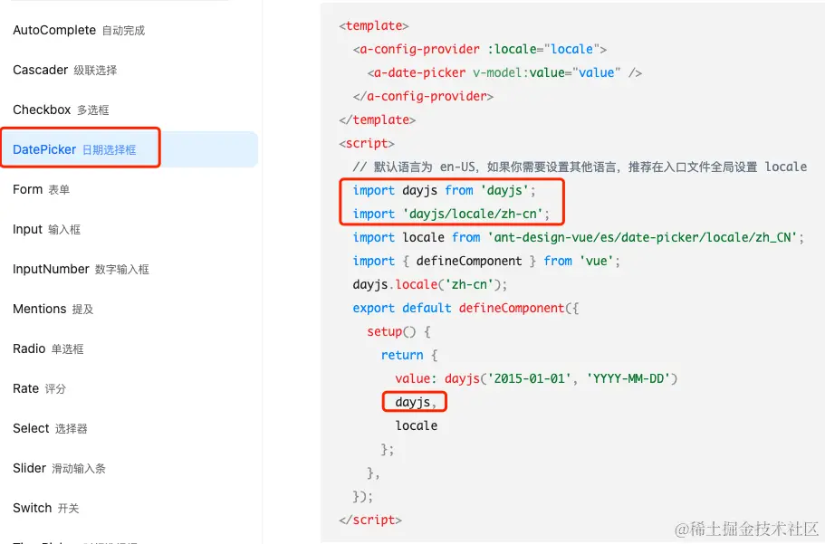Click the closing </template> tag line

click(x=378, y=120)
